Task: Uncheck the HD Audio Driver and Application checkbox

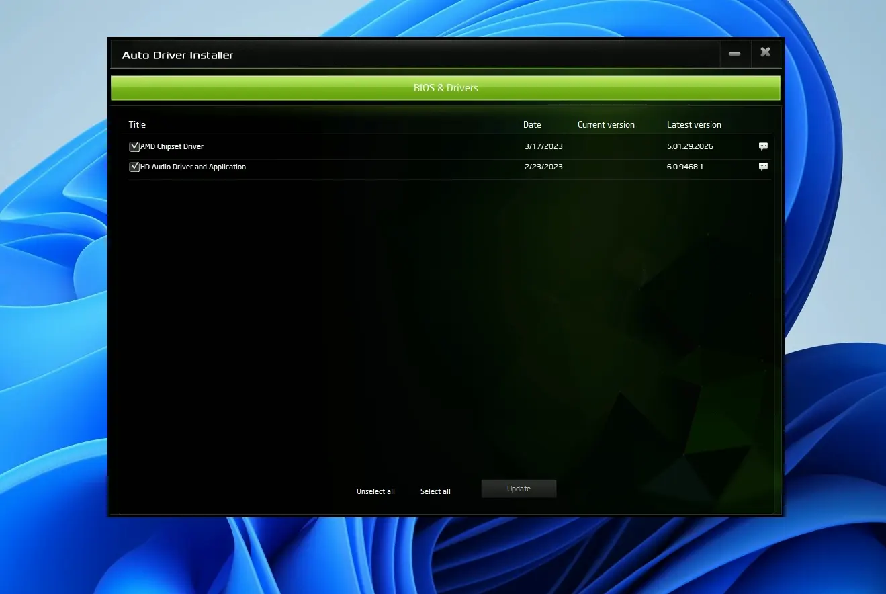Action: (x=134, y=167)
